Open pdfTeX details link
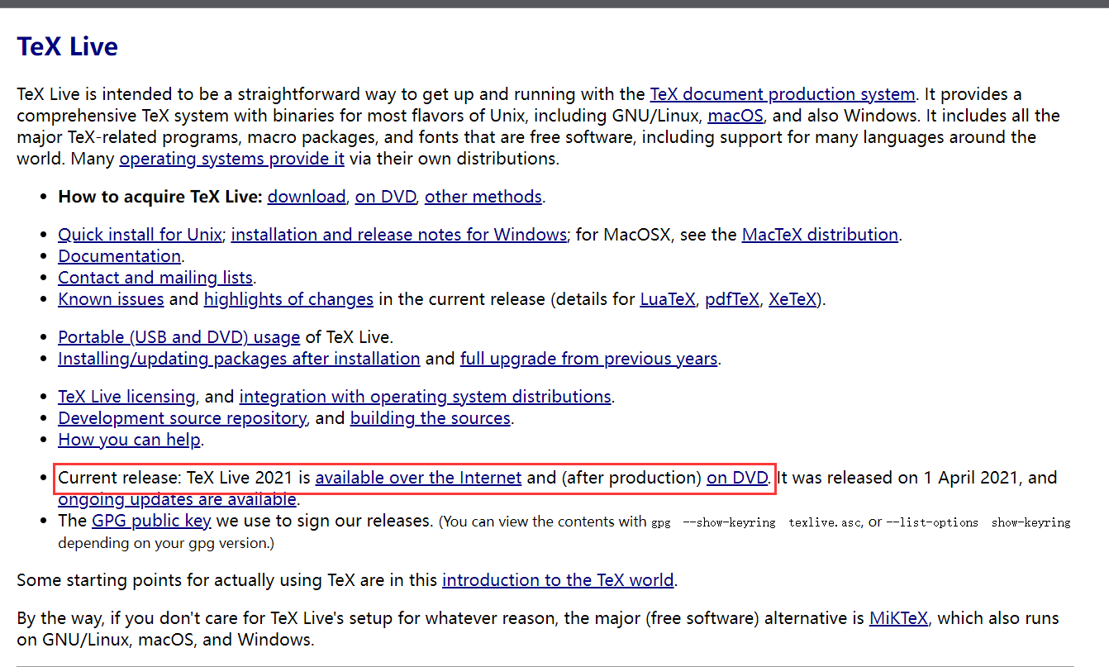Viewport: 1109px width, 667px height. (x=732, y=299)
